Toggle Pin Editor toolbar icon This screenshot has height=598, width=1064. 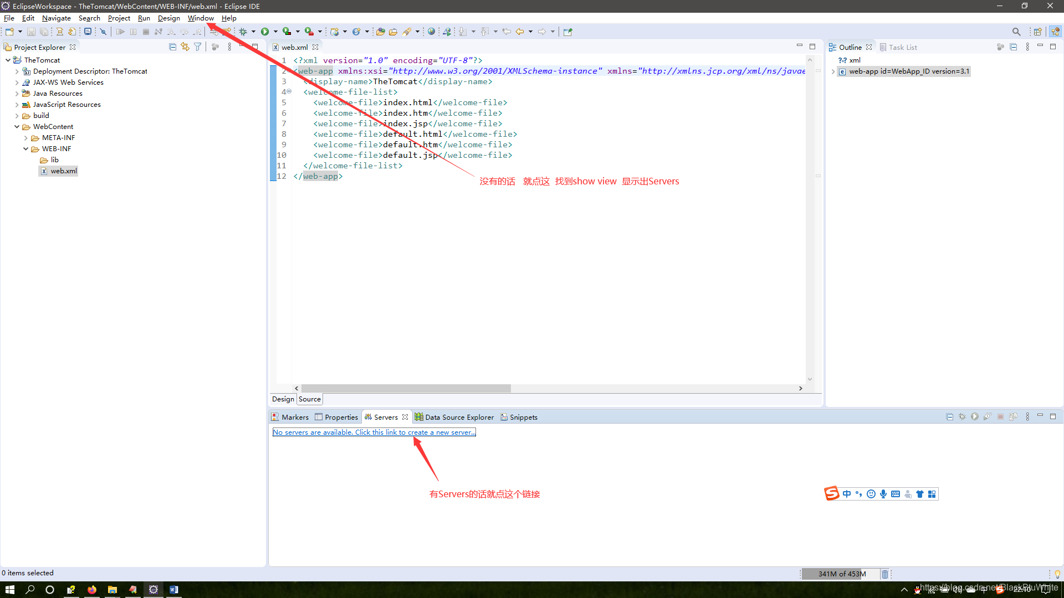point(567,32)
